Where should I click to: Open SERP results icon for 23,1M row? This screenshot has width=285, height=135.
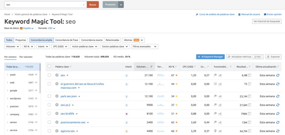tap(250, 96)
